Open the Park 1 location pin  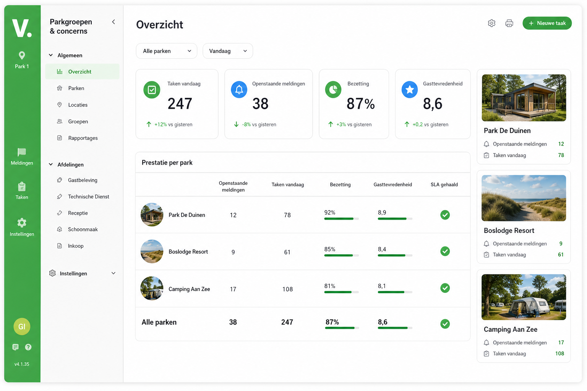[22, 56]
